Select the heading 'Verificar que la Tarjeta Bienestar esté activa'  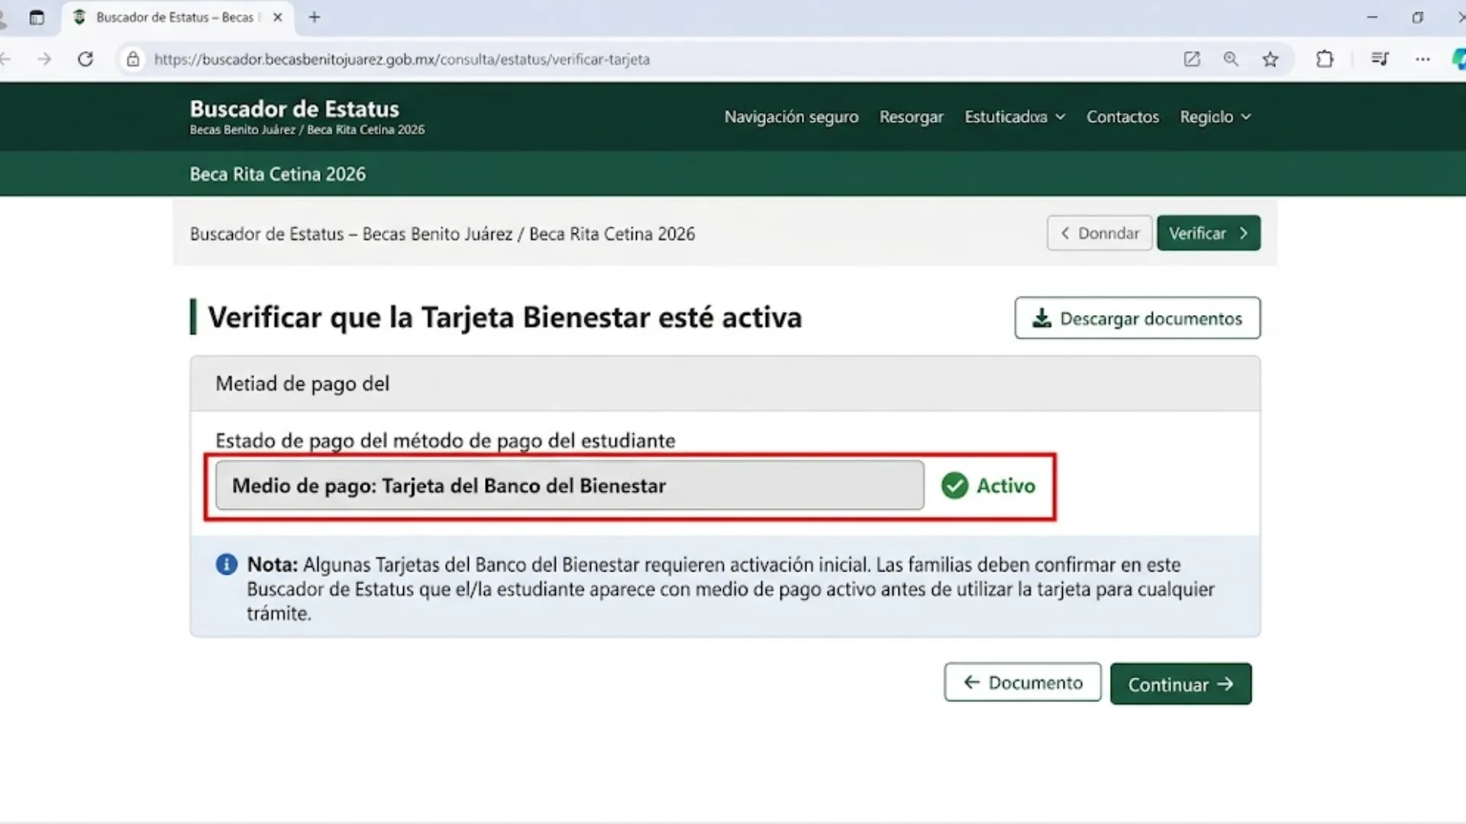click(505, 317)
